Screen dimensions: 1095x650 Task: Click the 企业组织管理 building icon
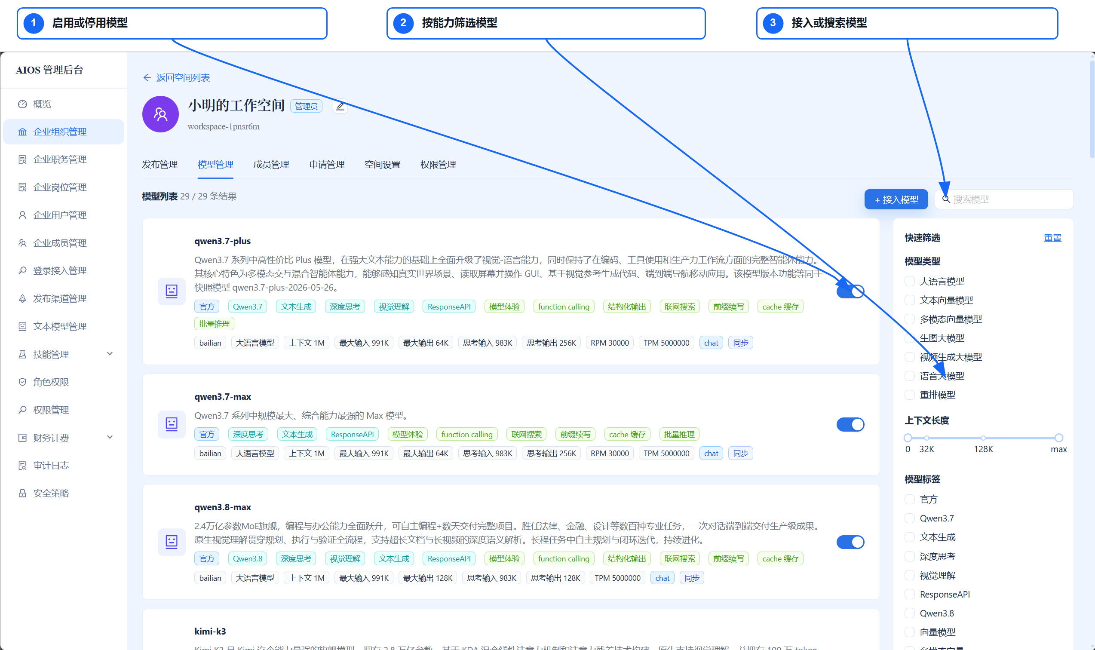[x=22, y=132]
